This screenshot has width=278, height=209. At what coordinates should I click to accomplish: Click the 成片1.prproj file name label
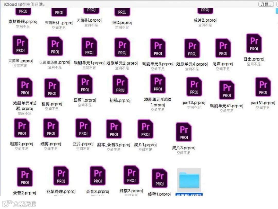pos(145,145)
